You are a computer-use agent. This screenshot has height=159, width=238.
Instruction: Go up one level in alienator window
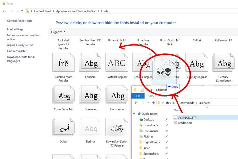click(x=153, y=103)
